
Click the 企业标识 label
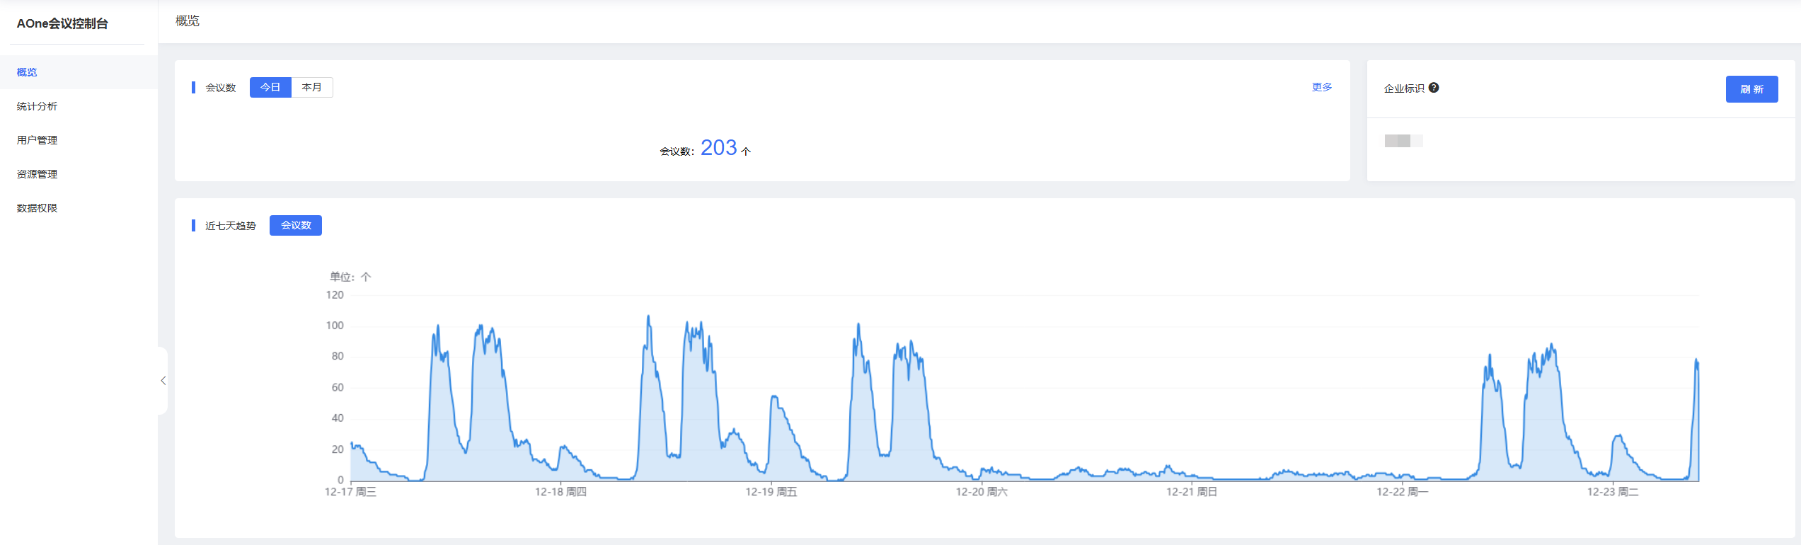(1404, 88)
